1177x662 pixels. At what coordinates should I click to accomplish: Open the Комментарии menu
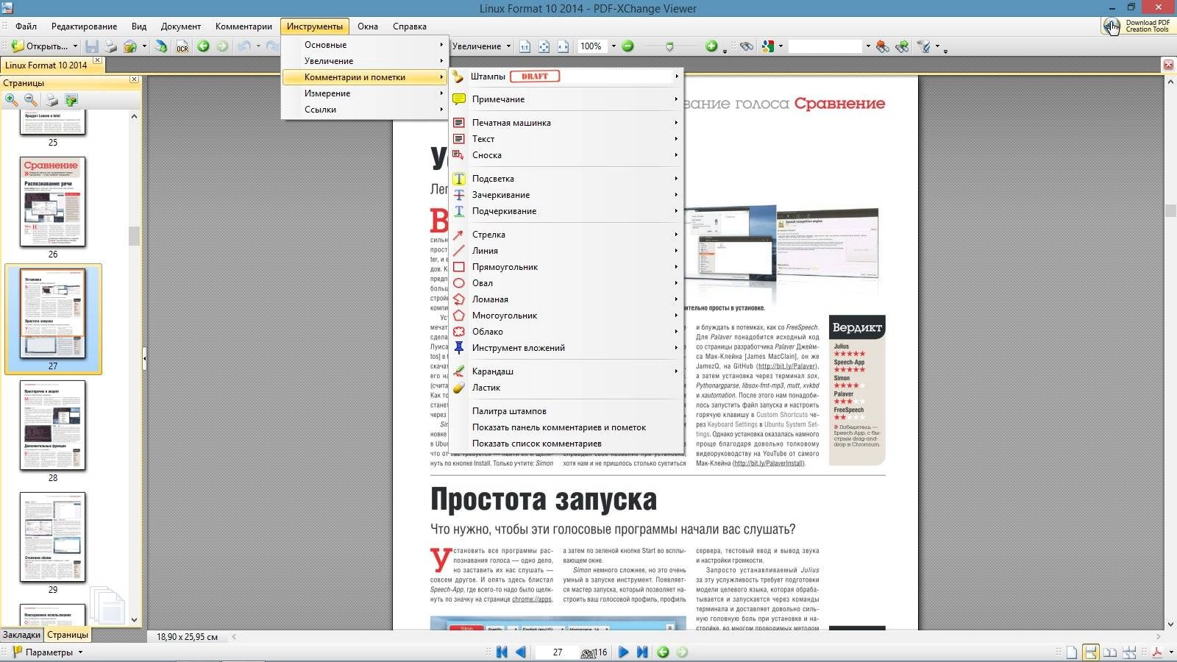[x=243, y=26]
